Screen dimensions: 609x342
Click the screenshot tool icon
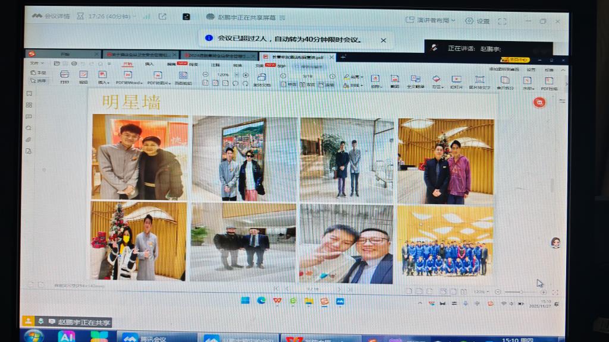tap(394, 80)
